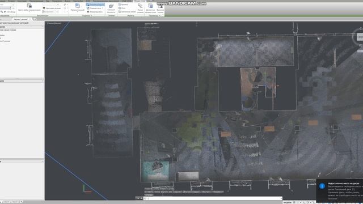Open command history arrow at command line end
The image size is (363, 204).
tap(281, 198)
